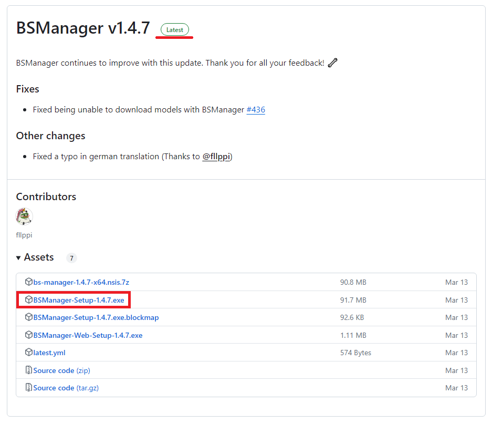Click the 90.8 MB file size
Image resolution: width=492 pixels, height=424 pixels.
click(x=353, y=282)
